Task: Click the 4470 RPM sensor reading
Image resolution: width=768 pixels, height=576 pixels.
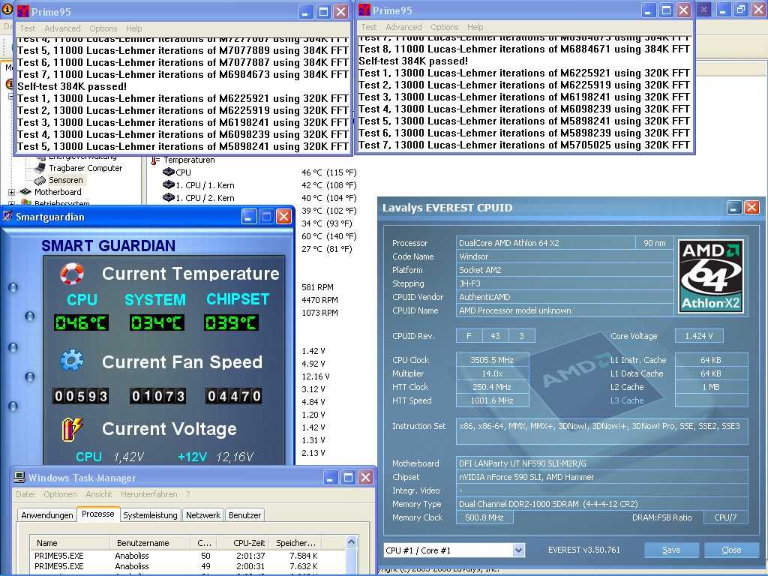Action: coord(319,300)
